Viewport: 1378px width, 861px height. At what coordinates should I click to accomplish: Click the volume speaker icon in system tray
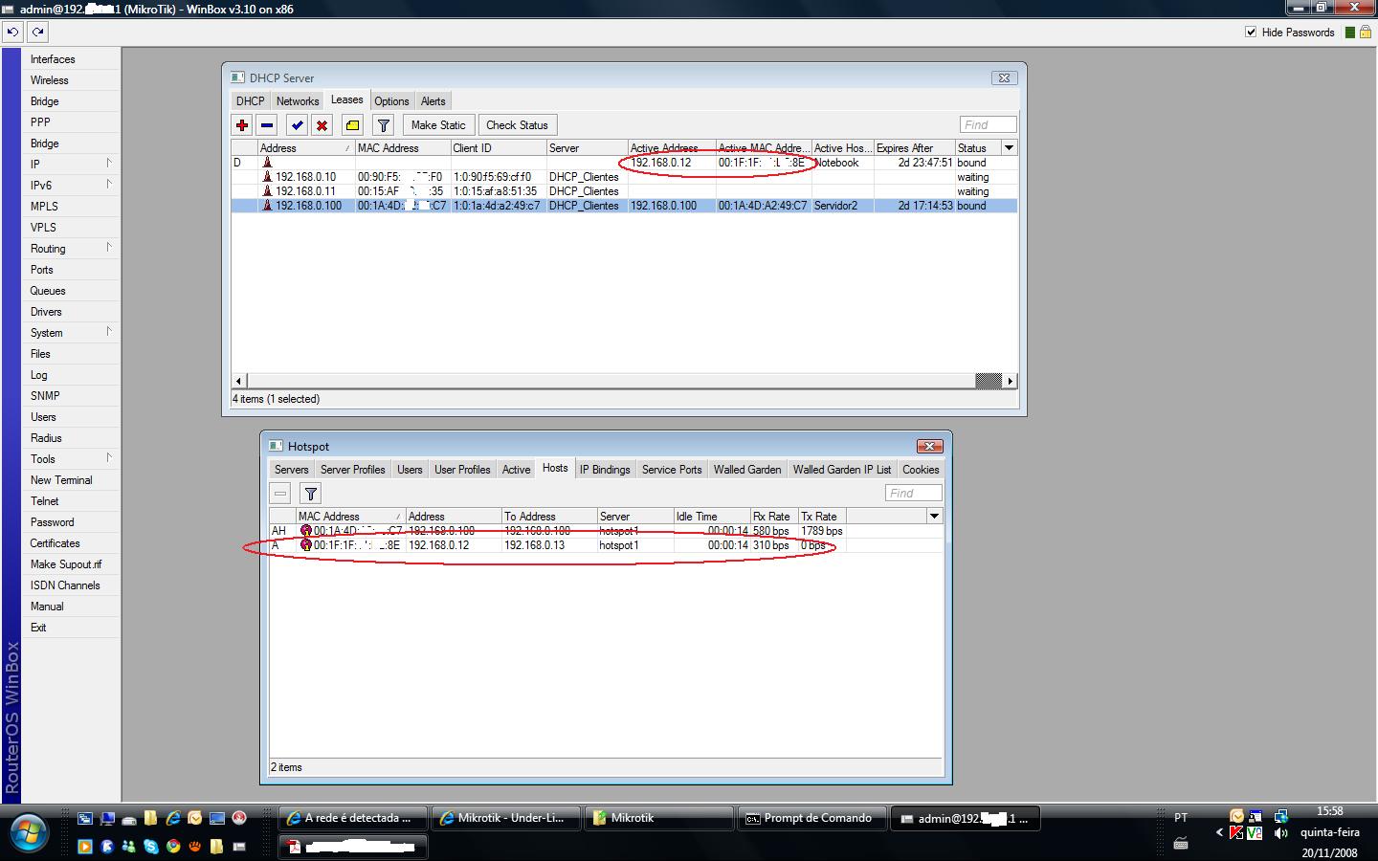tap(1280, 833)
